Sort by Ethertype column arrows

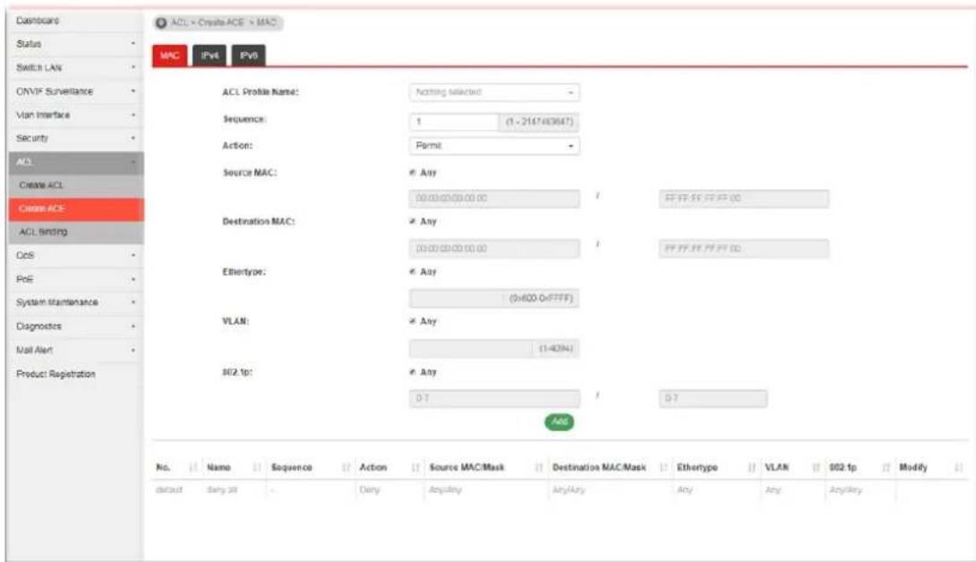pos(751,467)
